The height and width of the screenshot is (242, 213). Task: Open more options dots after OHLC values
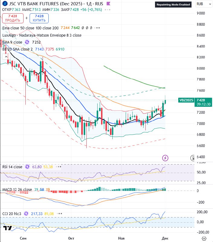click(x=108, y=10)
